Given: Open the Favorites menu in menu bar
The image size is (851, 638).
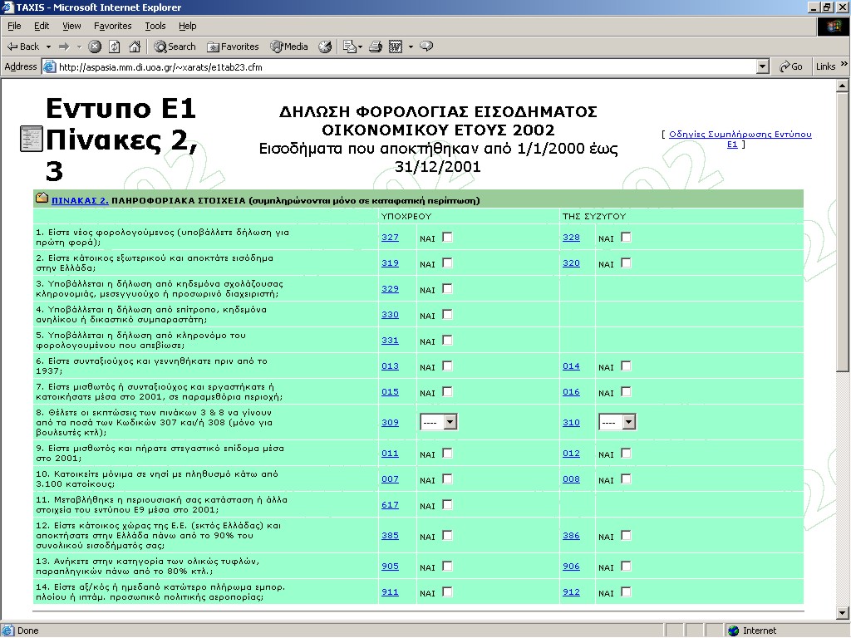Looking at the screenshot, I should (112, 26).
